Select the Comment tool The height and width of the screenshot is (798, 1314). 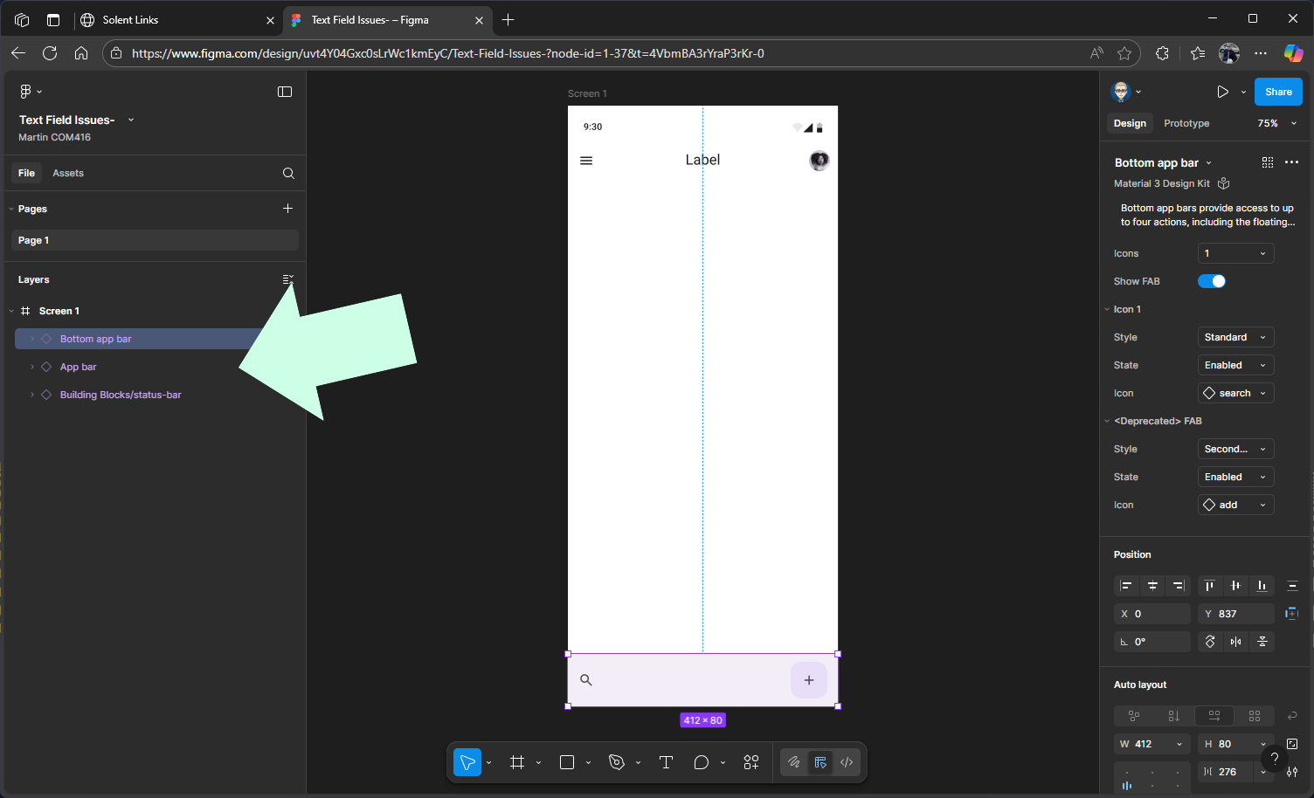tap(701, 762)
